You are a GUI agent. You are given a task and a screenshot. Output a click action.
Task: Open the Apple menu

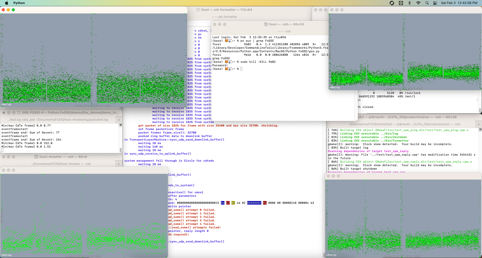click(x=7, y=3)
